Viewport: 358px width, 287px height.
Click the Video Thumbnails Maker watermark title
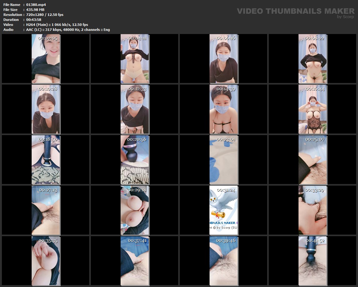pos(296,11)
